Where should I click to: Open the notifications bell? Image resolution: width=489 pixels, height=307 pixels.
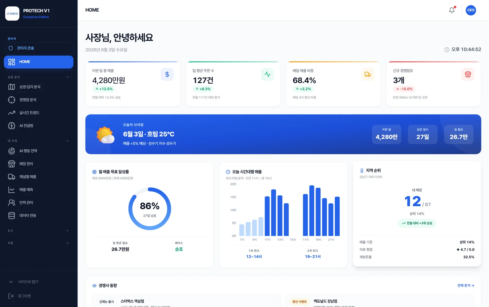(x=452, y=10)
